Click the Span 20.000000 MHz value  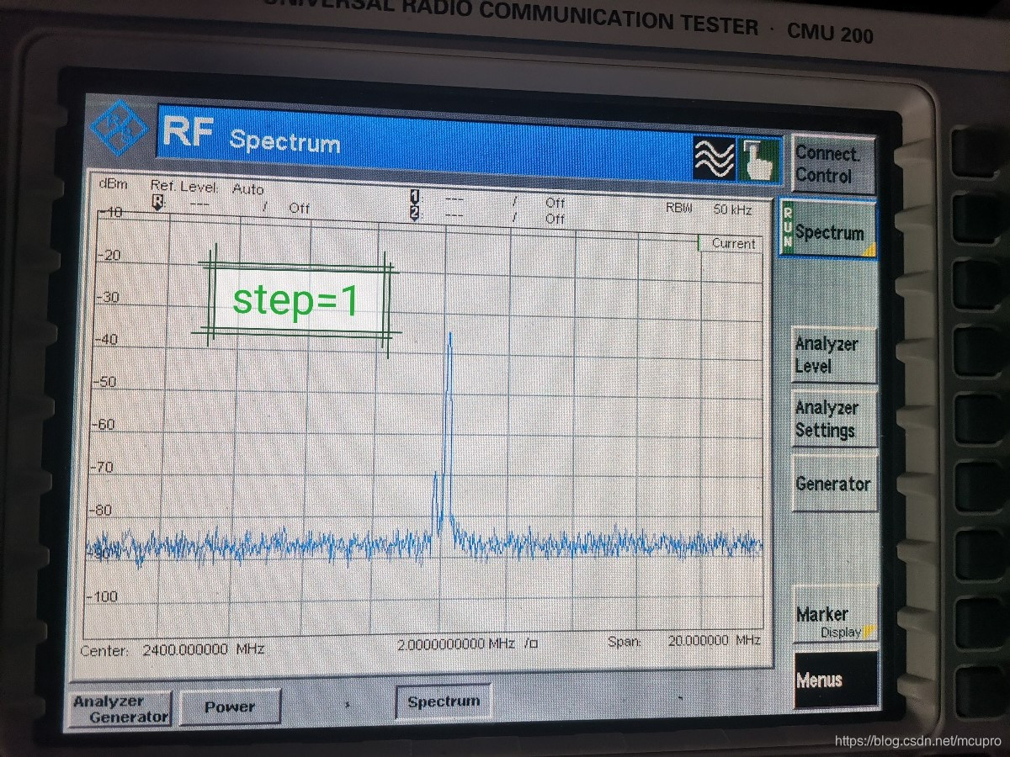(714, 641)
